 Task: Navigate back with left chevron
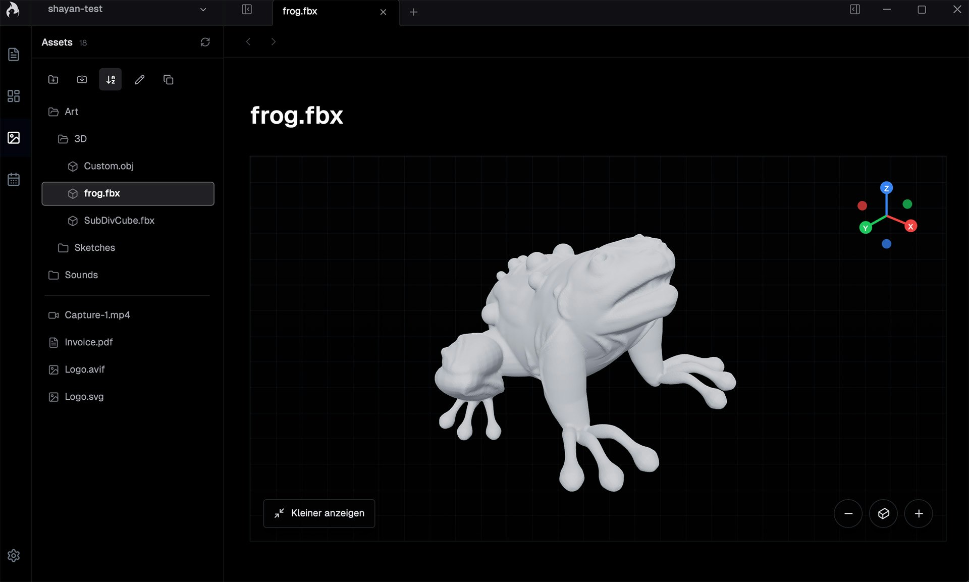click(248, 41)
